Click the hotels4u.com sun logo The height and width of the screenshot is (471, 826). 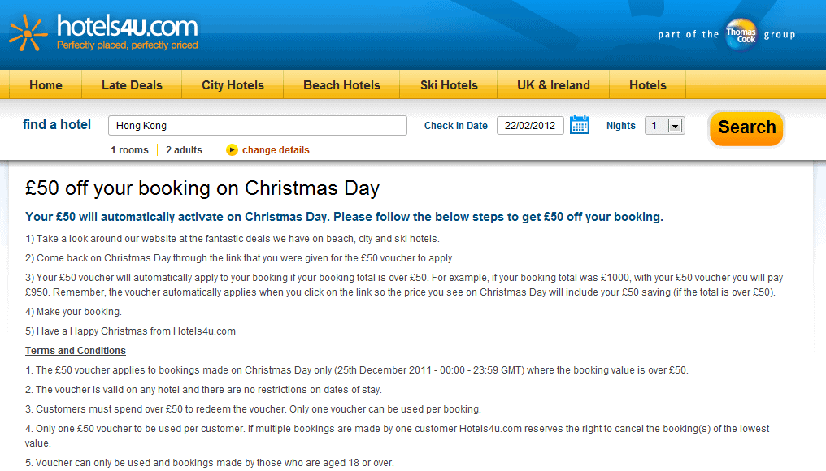point(28,32)
